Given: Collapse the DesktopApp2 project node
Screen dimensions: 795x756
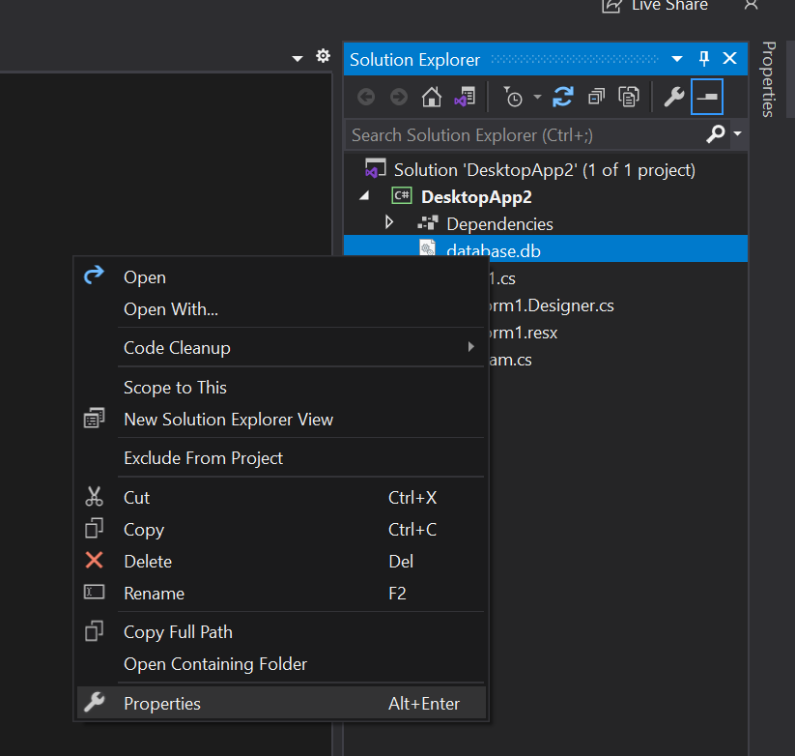Looking at the screenshot, I should [x=364, y=196].
